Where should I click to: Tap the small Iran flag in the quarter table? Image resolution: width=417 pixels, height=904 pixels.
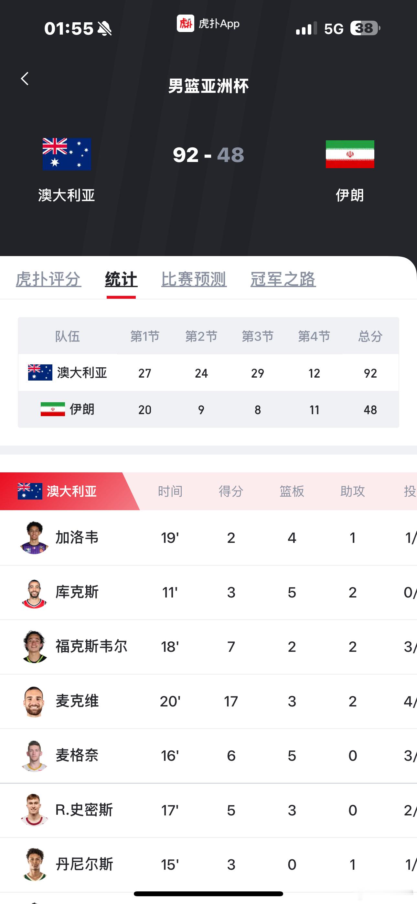(53, 409)
